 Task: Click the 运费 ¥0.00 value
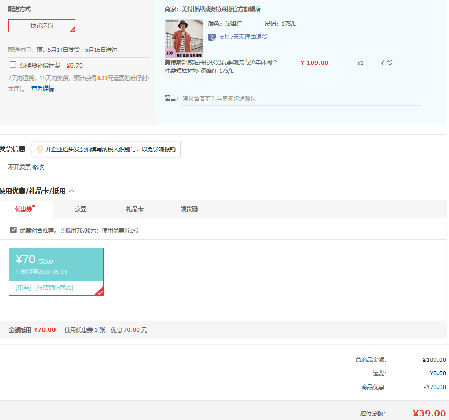point(438,373)
